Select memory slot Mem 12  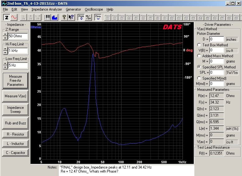tap(186, 17)
